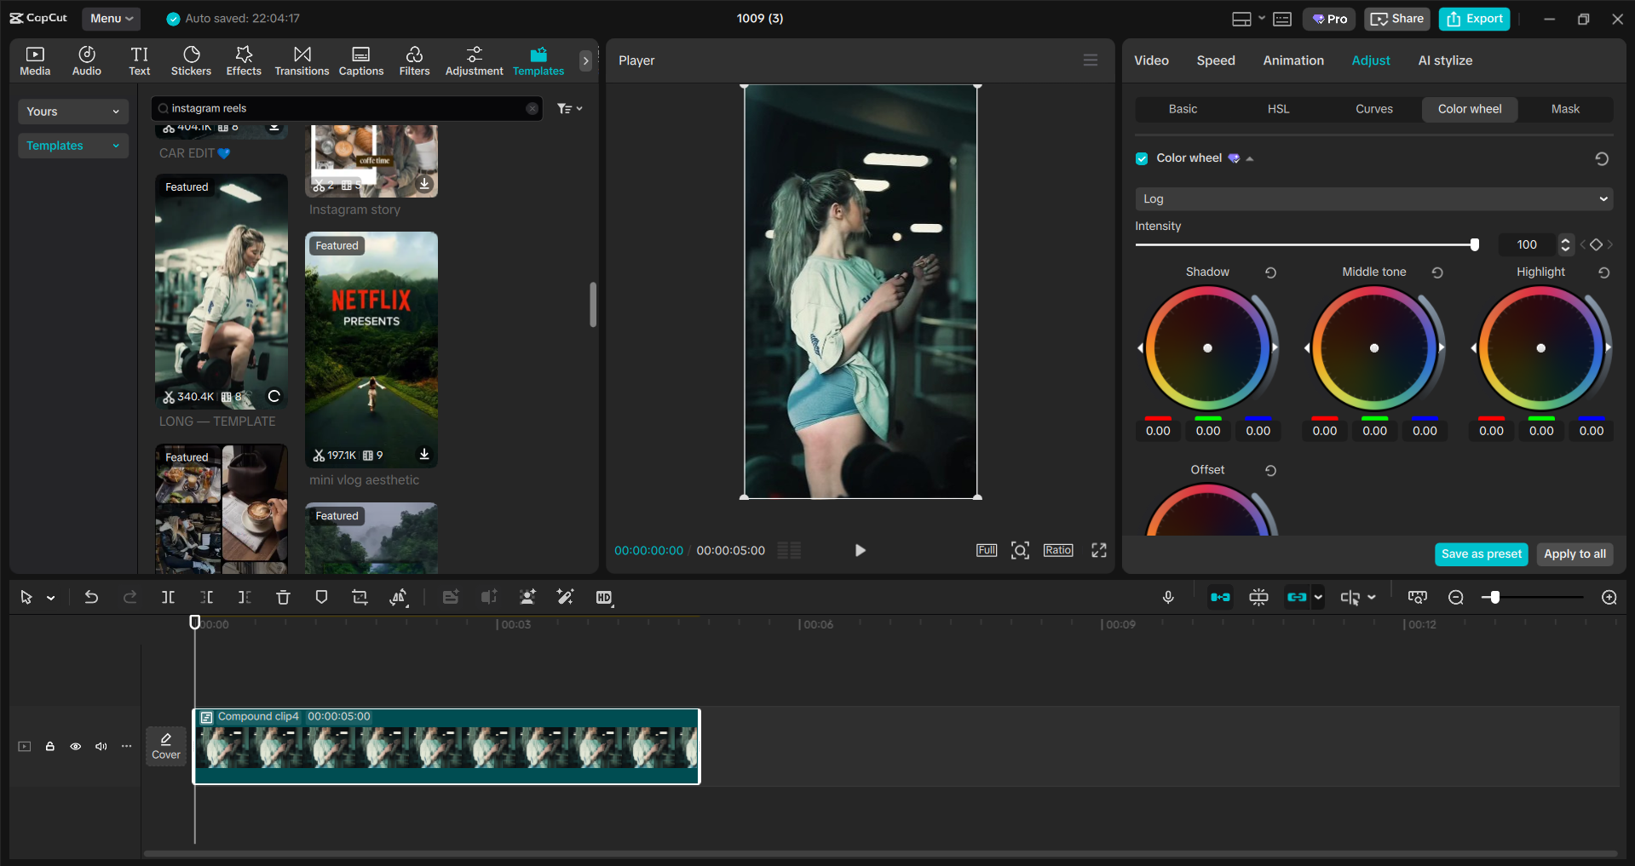This screenshot has width=1635, height=866.
Task: Open the Log color space dropdown
Action: (1373, 198)
